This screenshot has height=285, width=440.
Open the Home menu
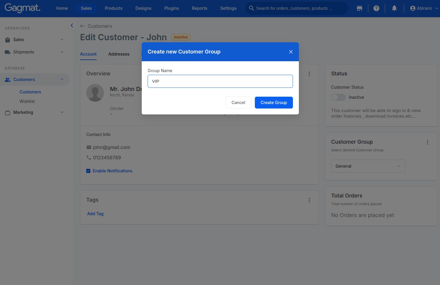tap(62, 8)
